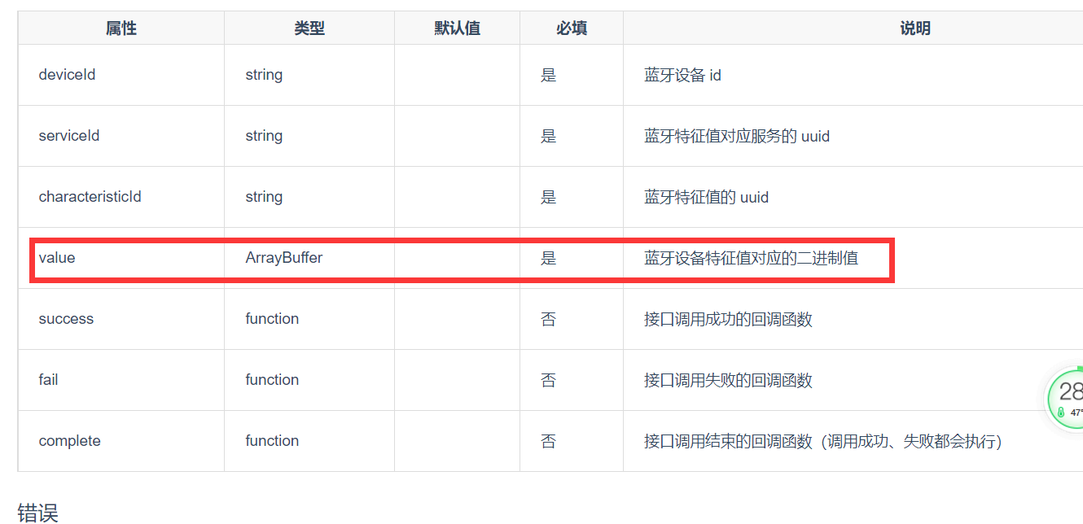This screenshot has width=1083, height=524.
Task: Click the 蓝牙设备 id description text
Action: pos(682,75)
